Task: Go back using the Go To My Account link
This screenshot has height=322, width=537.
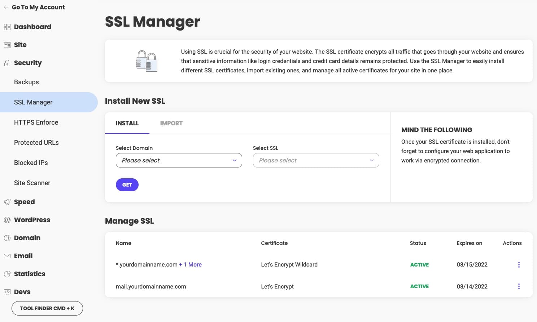Action: [x=34, y=7]
